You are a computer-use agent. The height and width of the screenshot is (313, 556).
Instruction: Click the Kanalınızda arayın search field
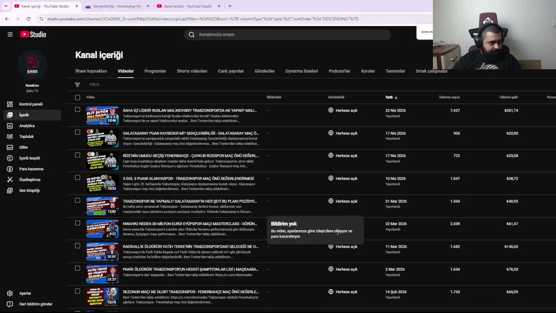(x=288, y=35)
